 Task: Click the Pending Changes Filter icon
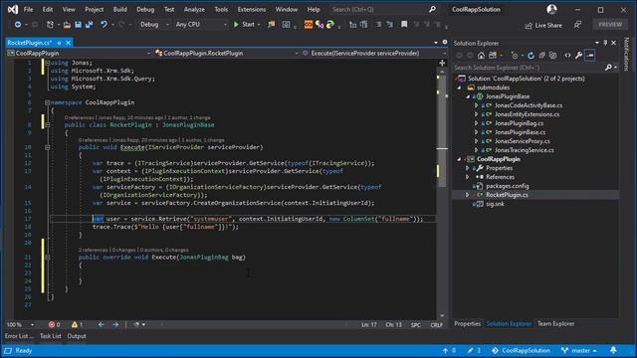pyautogui.click(x=515, y=56)
